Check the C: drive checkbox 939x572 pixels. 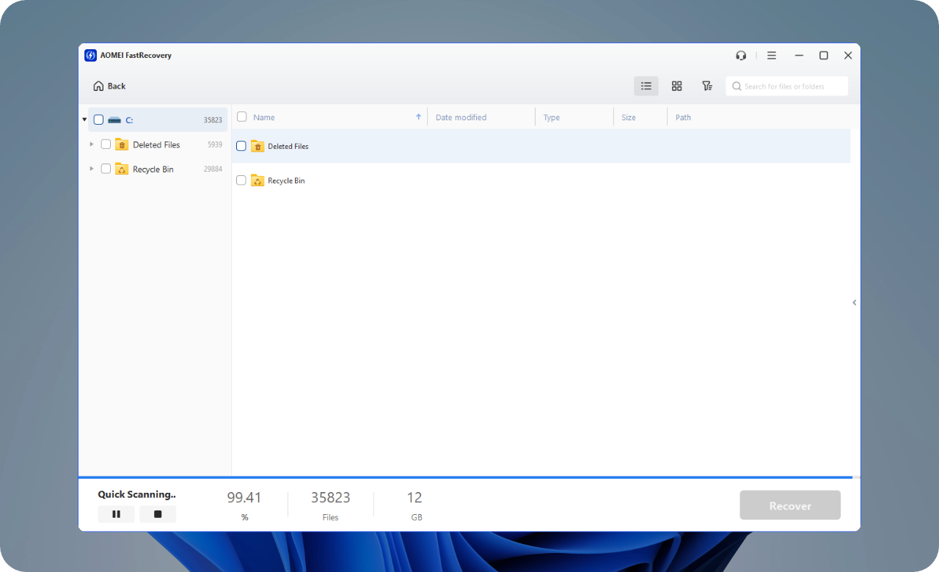[x=98, y=120]
